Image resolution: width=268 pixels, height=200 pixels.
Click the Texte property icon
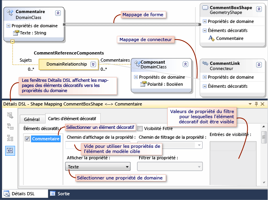16,33
